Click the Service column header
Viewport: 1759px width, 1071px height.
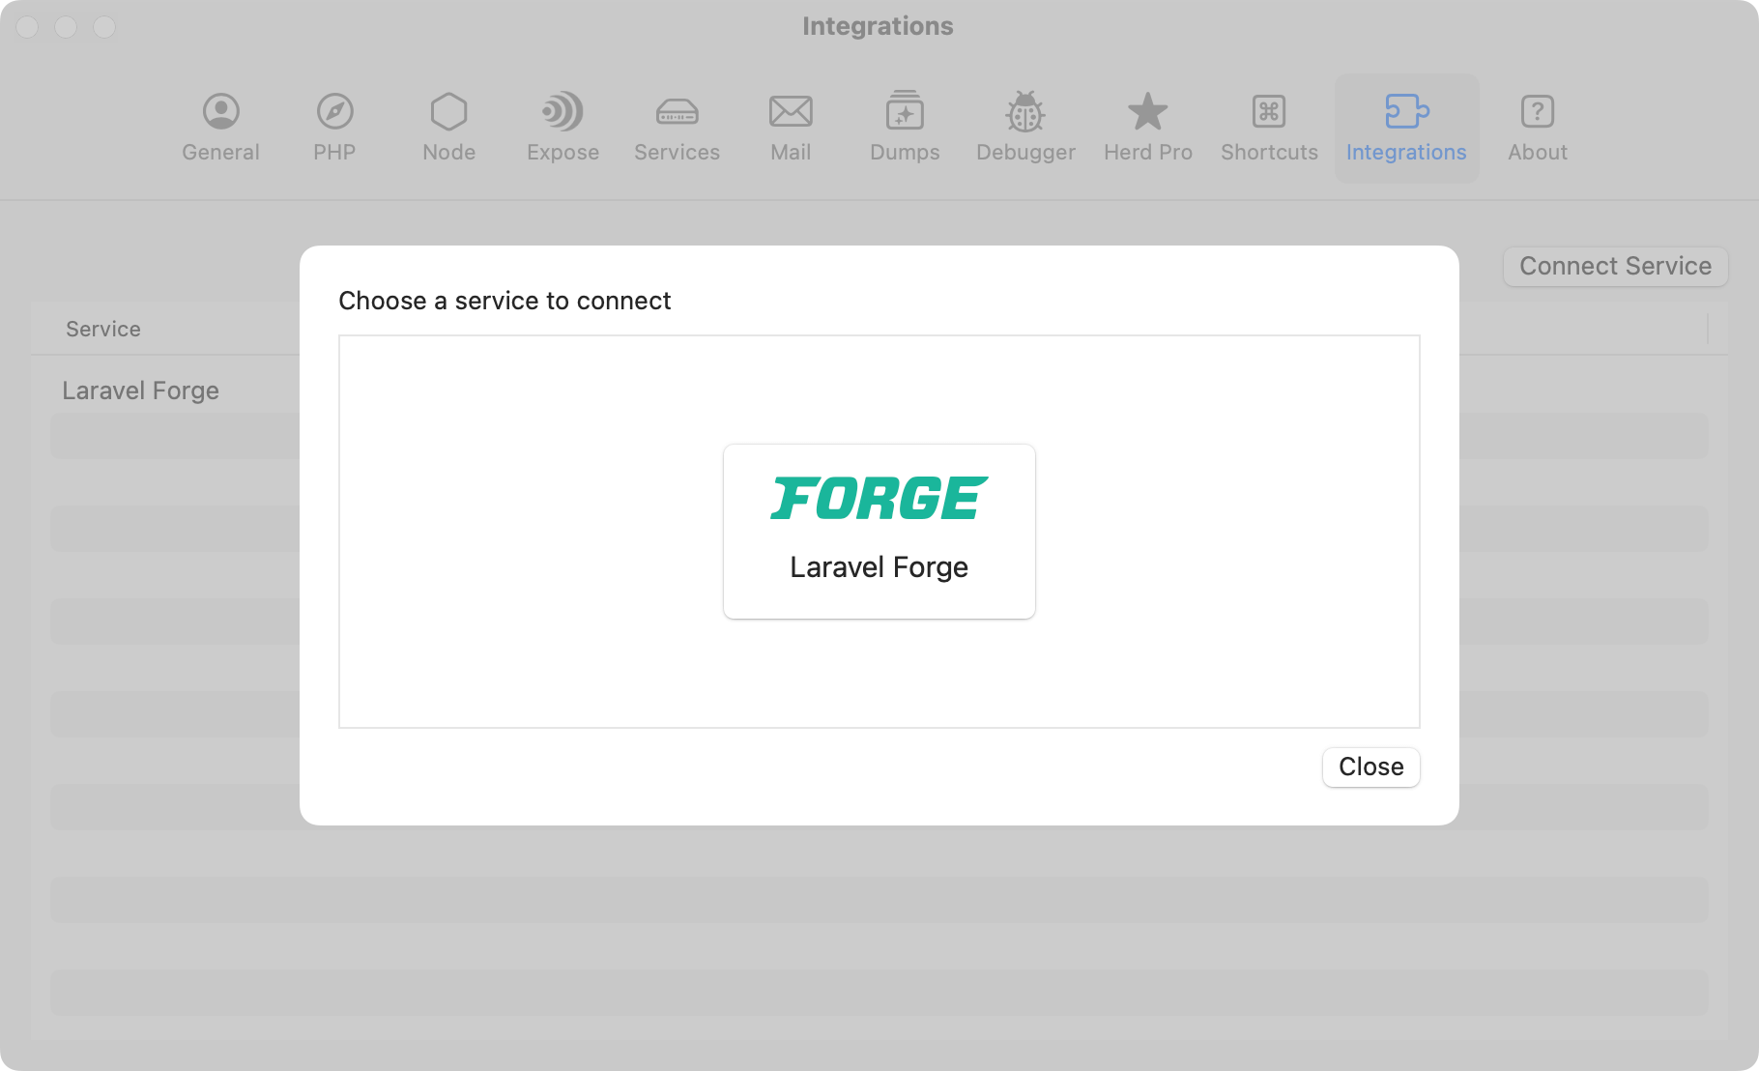point(103,330)
